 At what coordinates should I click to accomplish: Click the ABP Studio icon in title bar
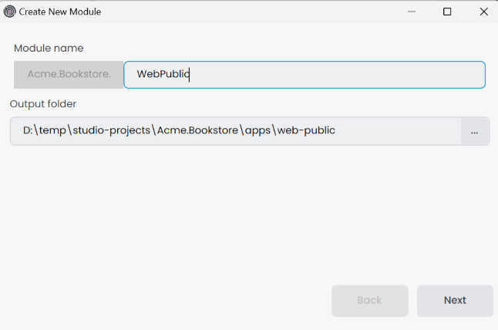[x=9, y=12]
